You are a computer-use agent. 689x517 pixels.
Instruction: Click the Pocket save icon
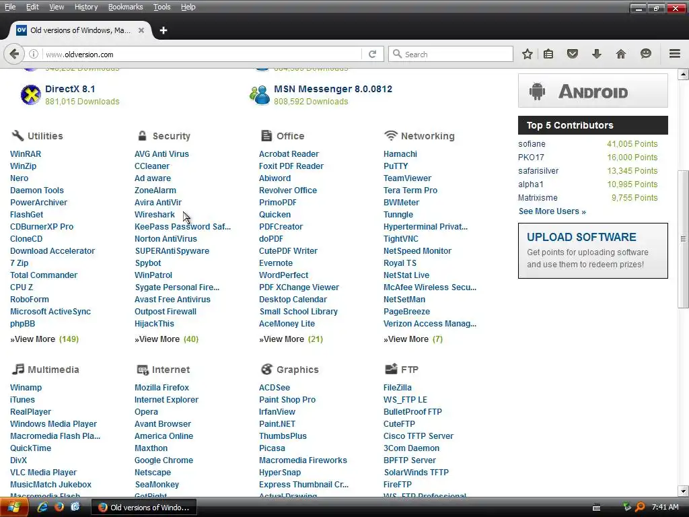572,54
